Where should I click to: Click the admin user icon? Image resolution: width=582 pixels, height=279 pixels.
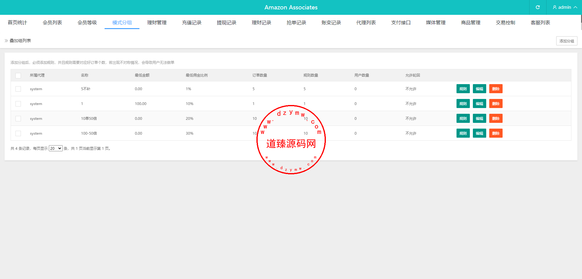point(555,7)
